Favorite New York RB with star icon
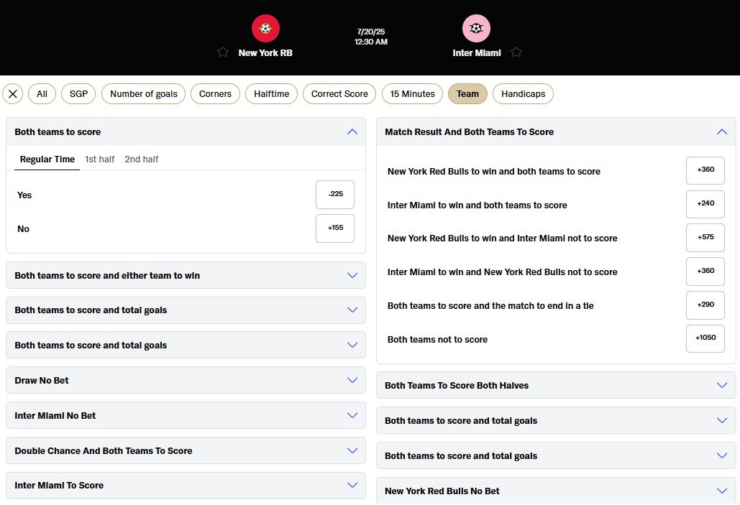The width and height of the screenshot is (740, 505). 223,52
